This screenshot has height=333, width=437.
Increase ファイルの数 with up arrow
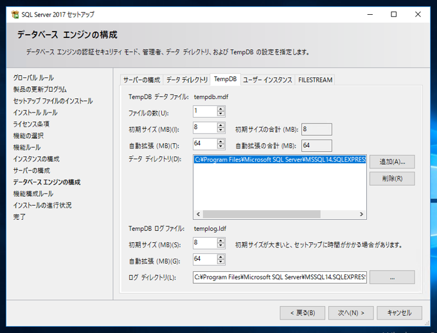[x=220, y=109]
